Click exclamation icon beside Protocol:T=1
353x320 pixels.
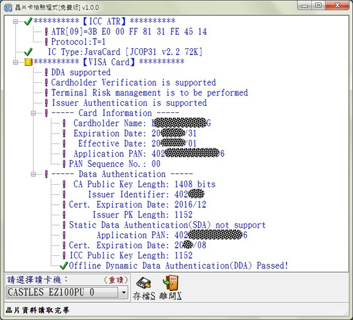tap(46, 42)
